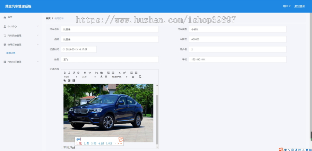Toggle punctuation mode in Sogou bar
This screenshot has width=312, height=151.
289,150
